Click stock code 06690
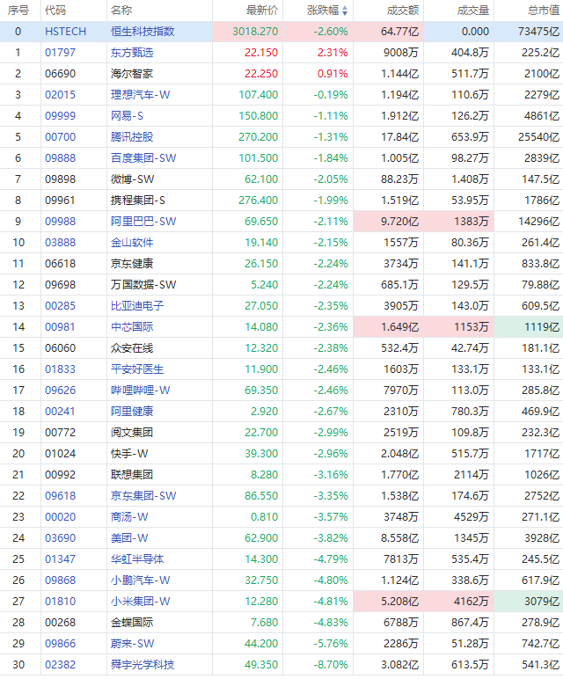The height and width of the screenshot is (679, 563). pyautogui.click(x=60, y=74)
